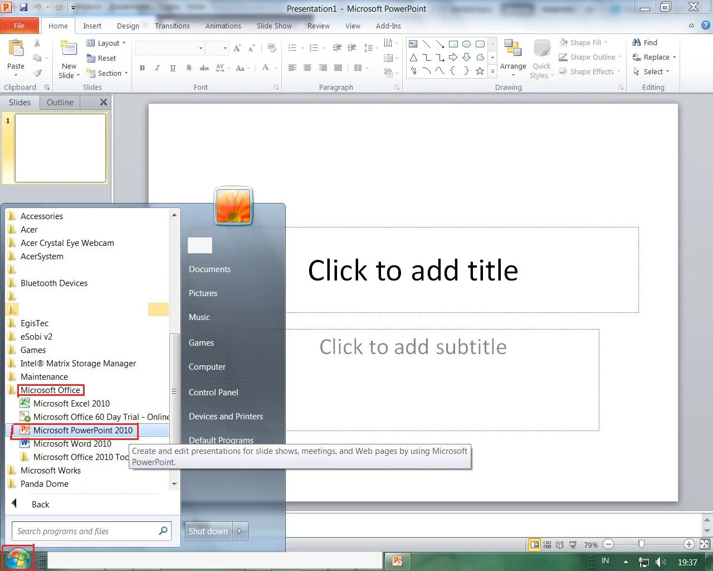Open the Quick Styles gallery

coord(541,59)
